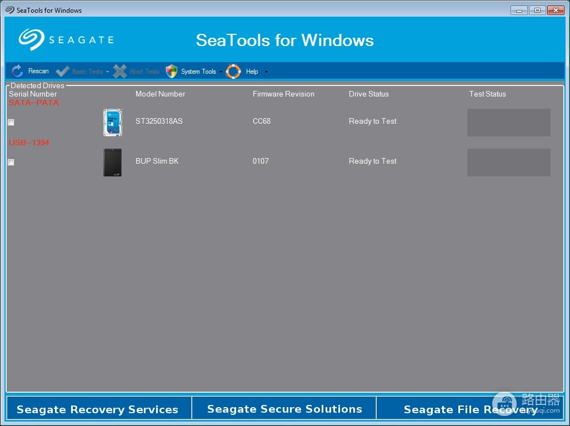Tick the checkbox for BUP Slim BK drive
Image resolution: width=570 pixels, height=426 pixels.
coord(11,162)
